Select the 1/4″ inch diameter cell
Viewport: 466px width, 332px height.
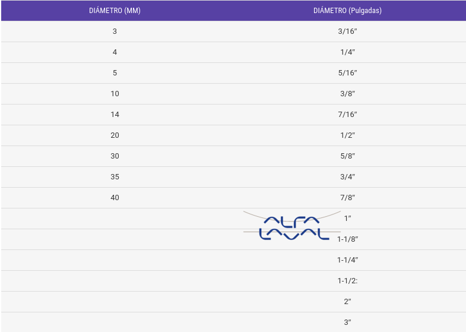coord(347,52)
